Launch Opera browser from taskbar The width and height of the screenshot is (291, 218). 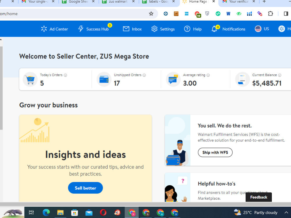tap(103, 212)
